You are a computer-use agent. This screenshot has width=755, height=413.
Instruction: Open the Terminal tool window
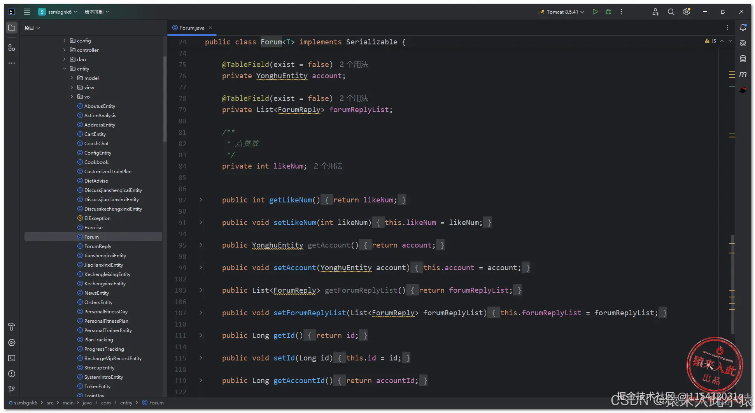pos(12,358)
